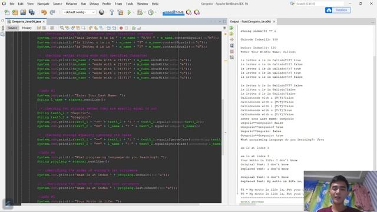Minimize the Output window pane
Viewport: 377px width, 212px height.
pos(373,22)
